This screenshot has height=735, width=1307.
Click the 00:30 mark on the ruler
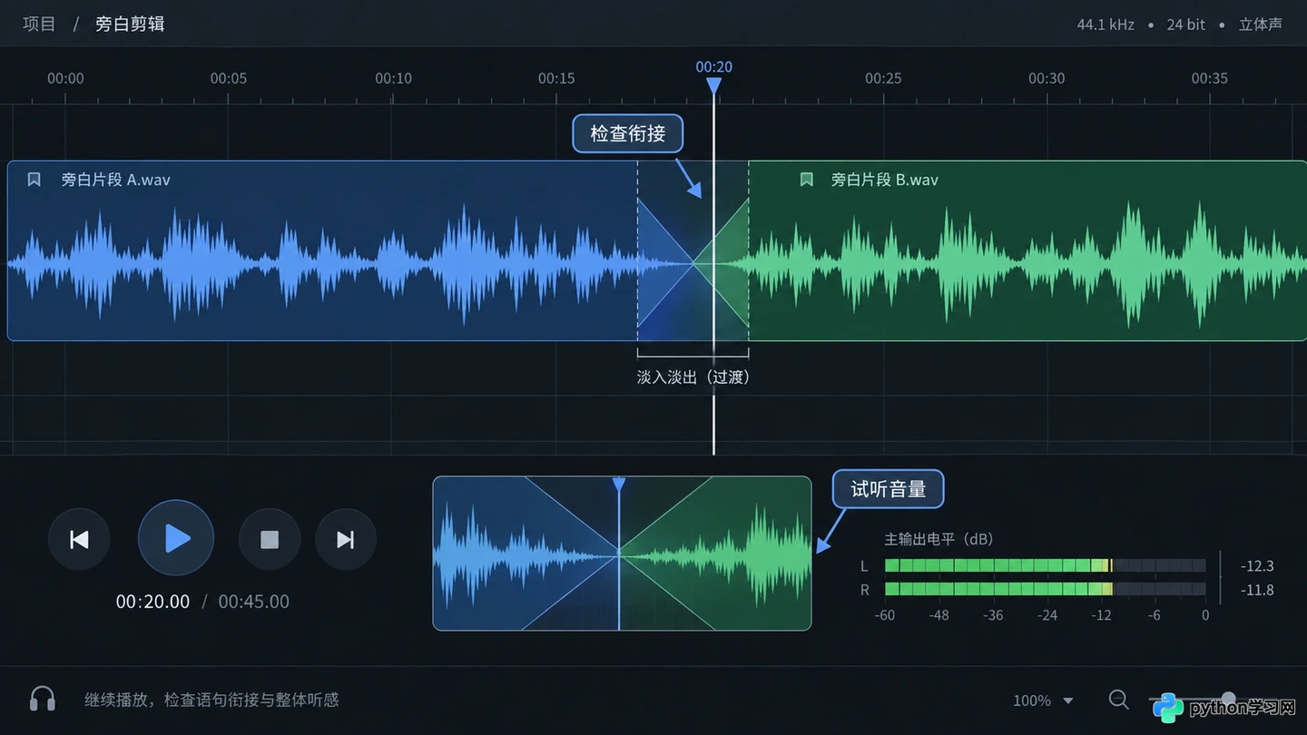tap(1047, 79)
